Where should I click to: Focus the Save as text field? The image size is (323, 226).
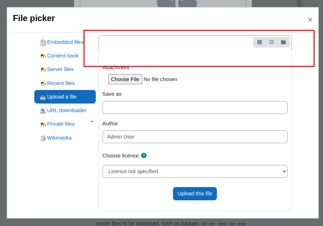195,107
